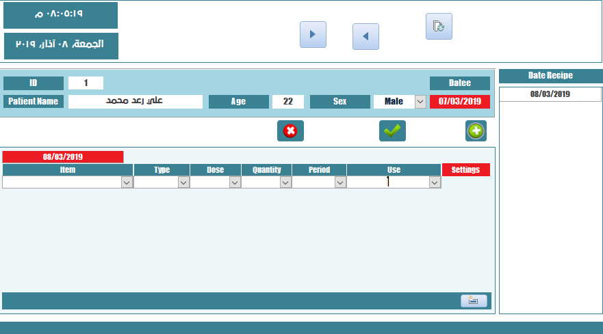Click the green plus add button
Screen dimensions: 603x334
[476, 131]
